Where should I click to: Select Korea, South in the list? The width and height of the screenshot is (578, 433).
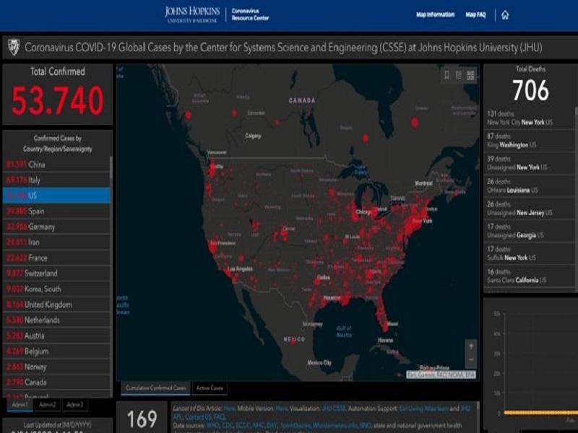click(x=56, y=289)
